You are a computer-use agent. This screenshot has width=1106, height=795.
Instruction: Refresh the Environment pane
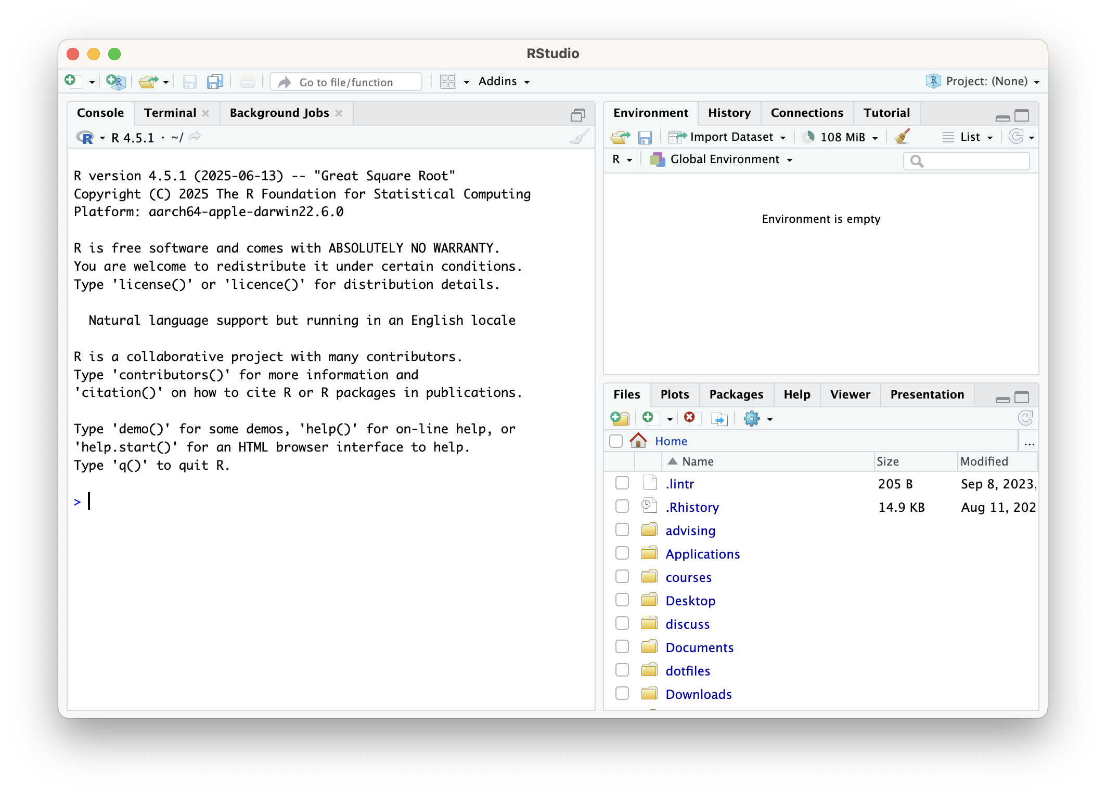1017,137
